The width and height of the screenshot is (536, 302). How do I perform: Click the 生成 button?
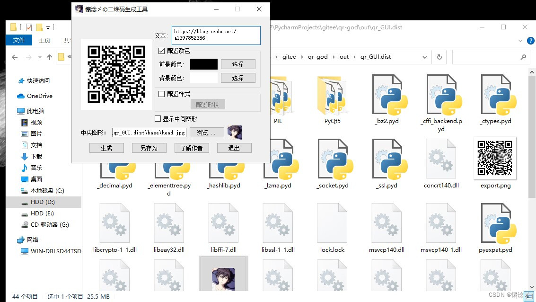coord(106,148)
